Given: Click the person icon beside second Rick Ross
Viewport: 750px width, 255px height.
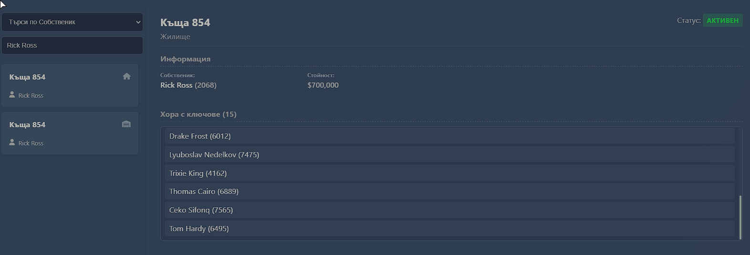Looking at the screenshot, I should (12, 143).
